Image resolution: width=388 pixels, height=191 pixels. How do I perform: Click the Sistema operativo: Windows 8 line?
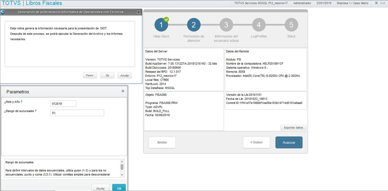247,68
